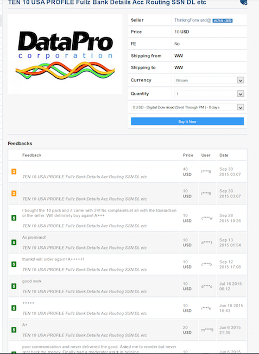259x354 pixels.
Task: Click the green 5 rating icon beside the '+++++' feedback
Action: pos(14,308)
